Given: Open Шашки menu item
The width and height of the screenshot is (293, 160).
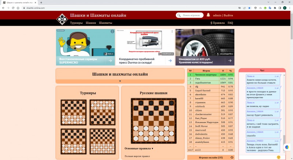Looking at the screenshot, I should click(91, 23).
